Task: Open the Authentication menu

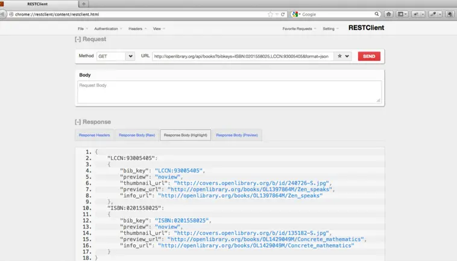Action: click(108, 28)
